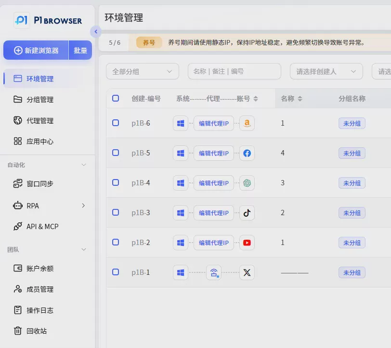Open 操作日志 in the sidebar

[33, 310]
